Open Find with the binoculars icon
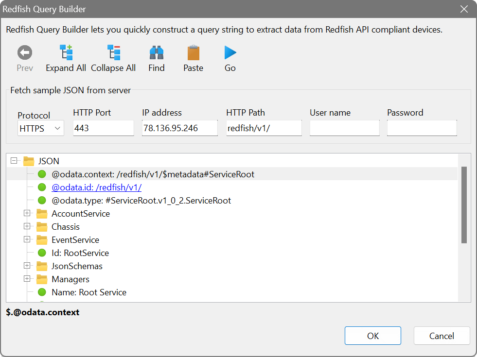477x357 pixels. 157,52
